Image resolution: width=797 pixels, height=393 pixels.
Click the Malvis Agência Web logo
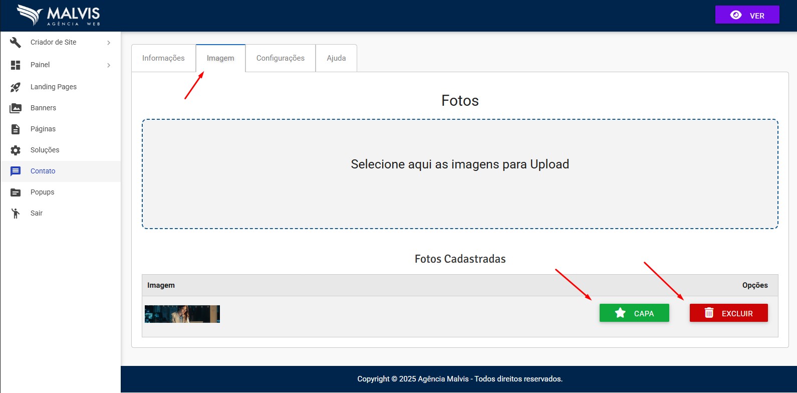coord(58,16)
